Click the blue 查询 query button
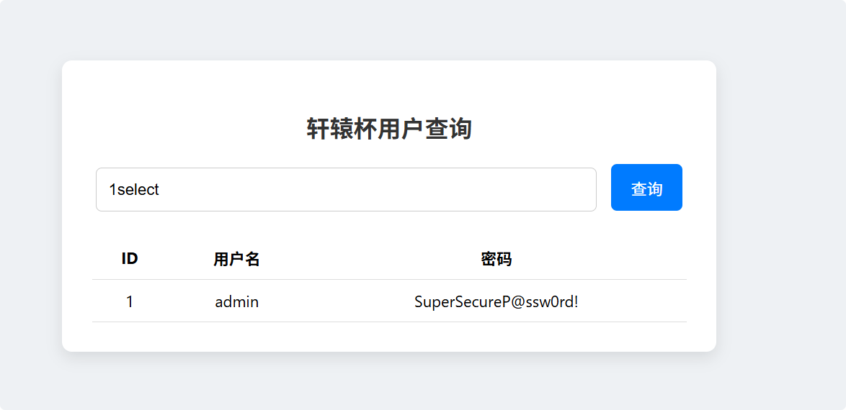This screenshot has height=410, width=846. (646, 188)
